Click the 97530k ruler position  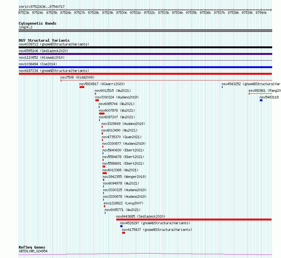click(x=122, y=13)
